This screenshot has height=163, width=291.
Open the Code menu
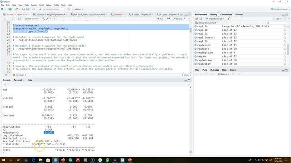click(x=14, y=5)
